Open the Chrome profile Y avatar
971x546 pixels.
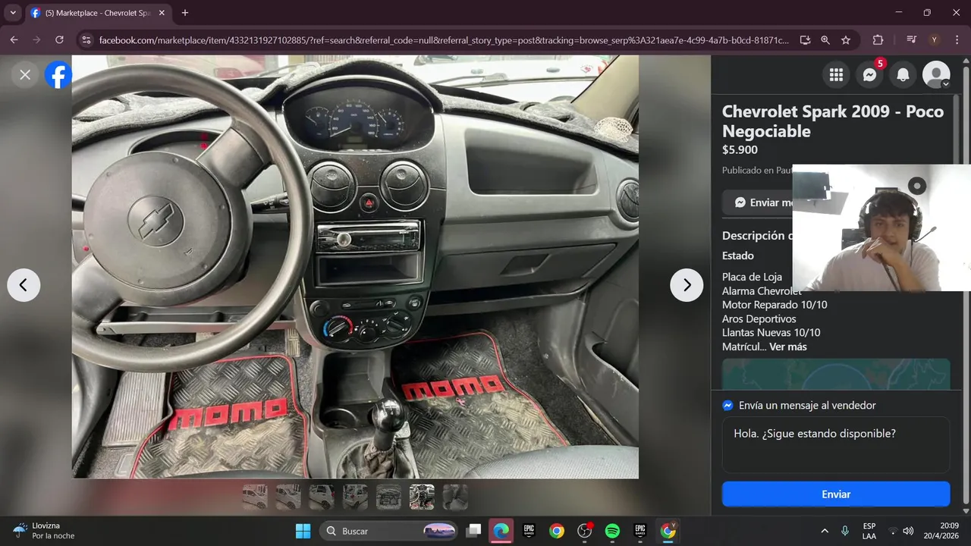click(x=934, y=40)
